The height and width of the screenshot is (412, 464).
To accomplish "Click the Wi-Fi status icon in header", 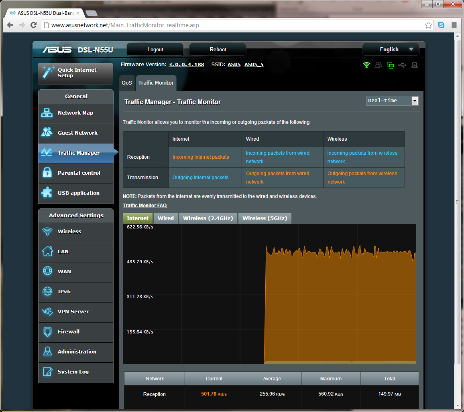I will coord(366,65).
